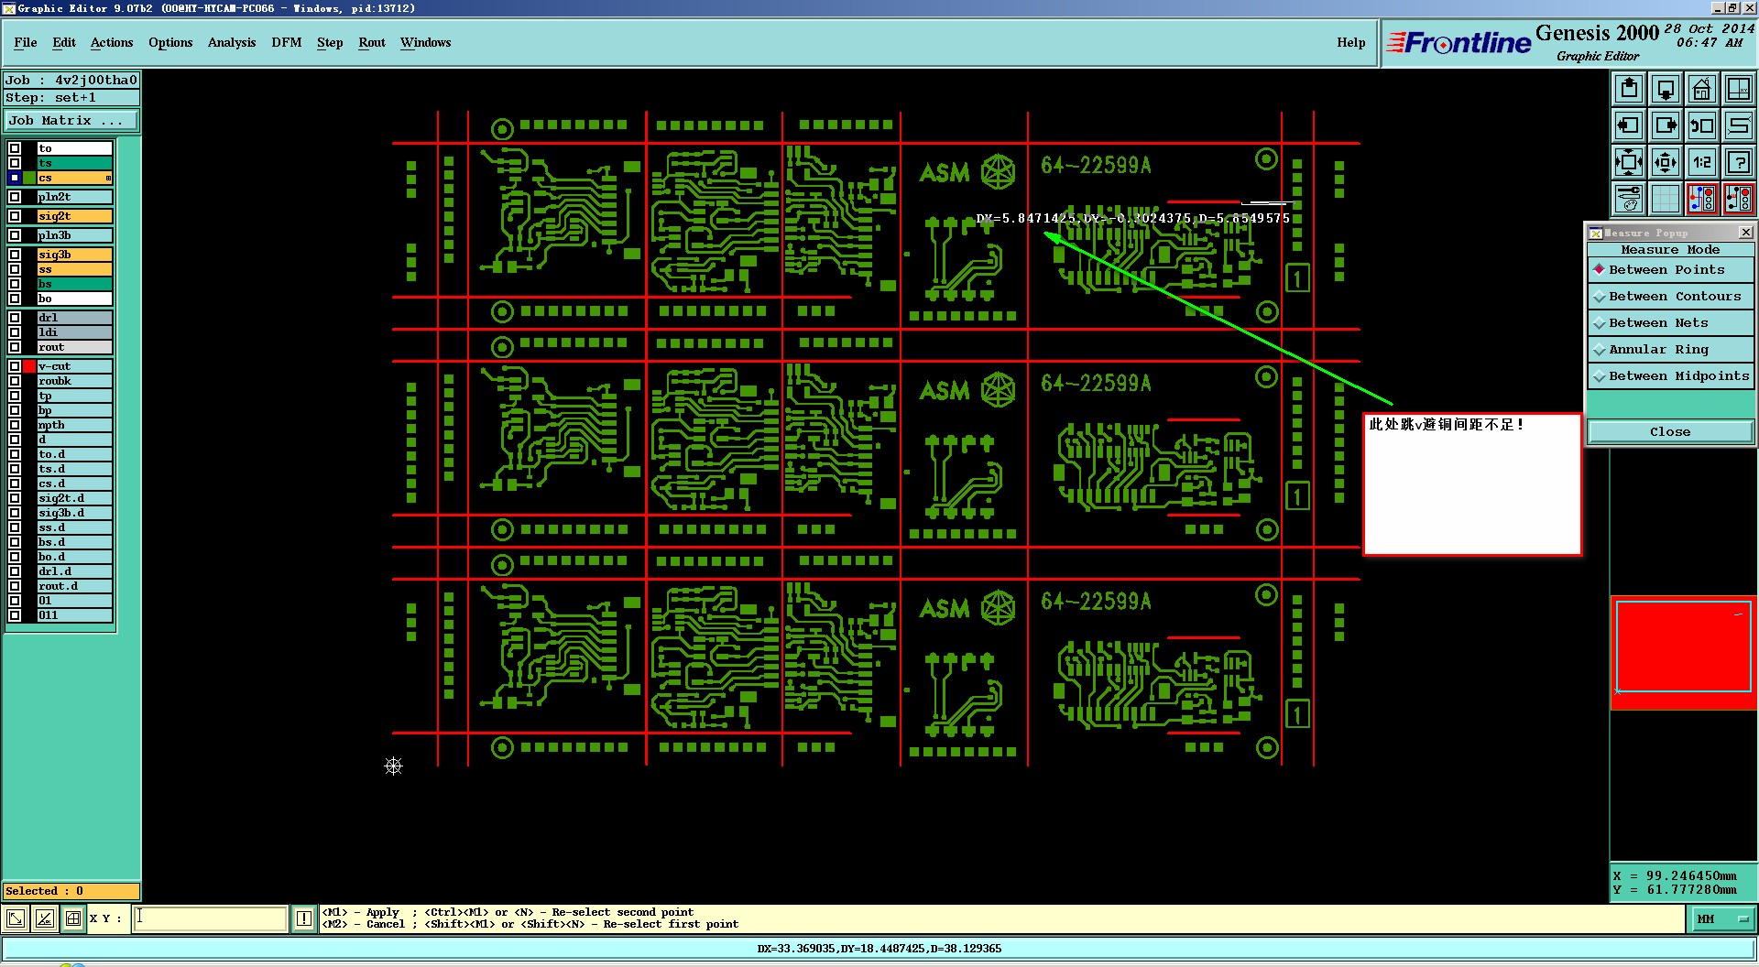Viewport: 1759px width, 967px height.
Task: Select the npth layer row
Action: [74, 425]
